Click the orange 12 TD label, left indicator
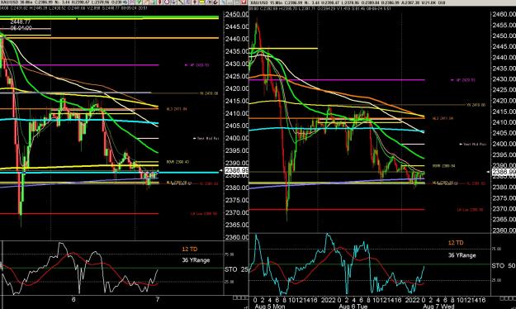 [190, 249]
